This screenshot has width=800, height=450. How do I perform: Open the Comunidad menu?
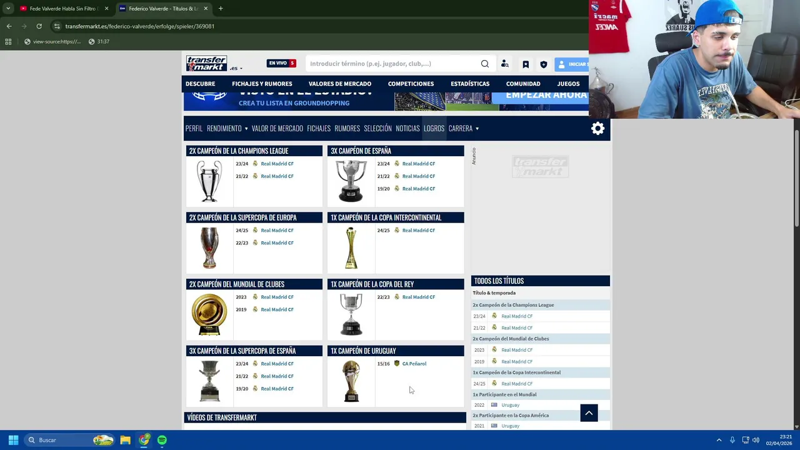(x=523, y=84)
